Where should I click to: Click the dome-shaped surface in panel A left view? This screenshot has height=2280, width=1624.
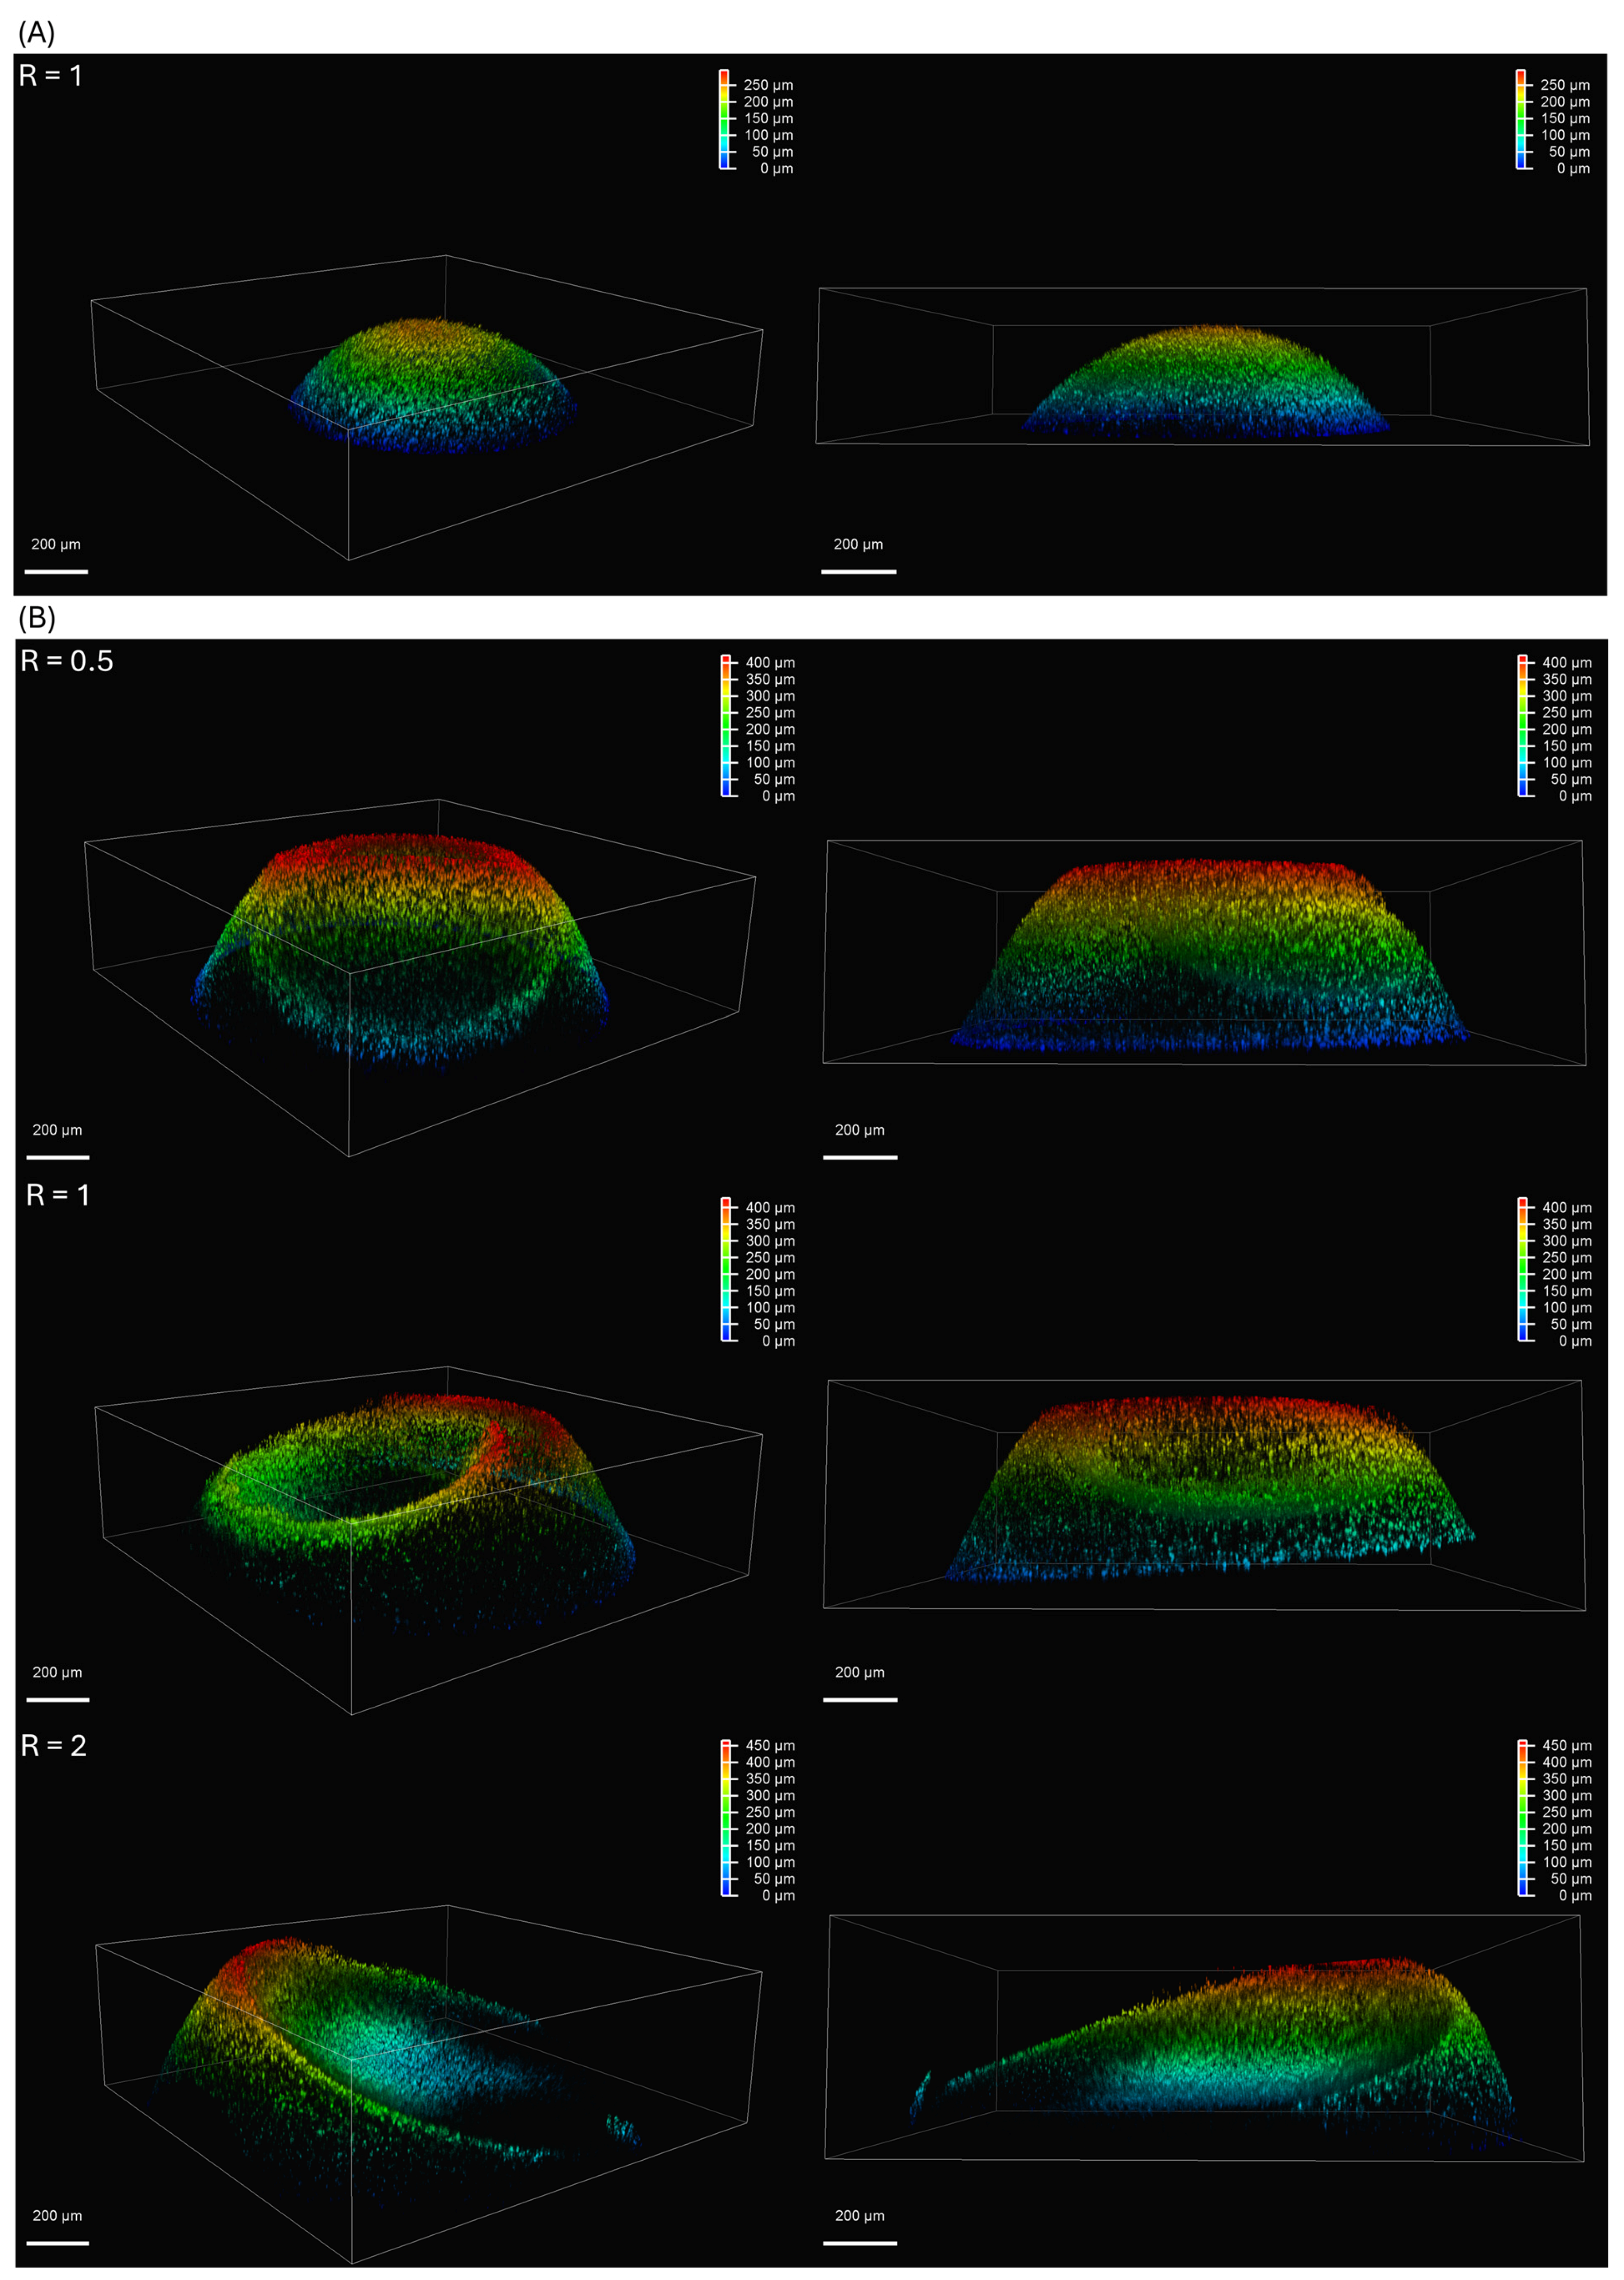click(433, 385)
